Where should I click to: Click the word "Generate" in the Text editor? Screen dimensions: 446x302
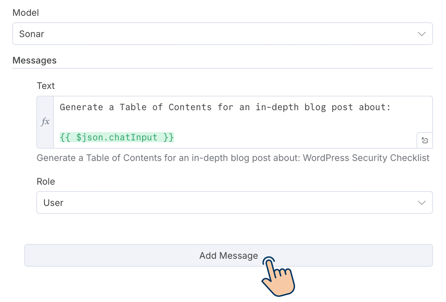(x=81, y=107)
